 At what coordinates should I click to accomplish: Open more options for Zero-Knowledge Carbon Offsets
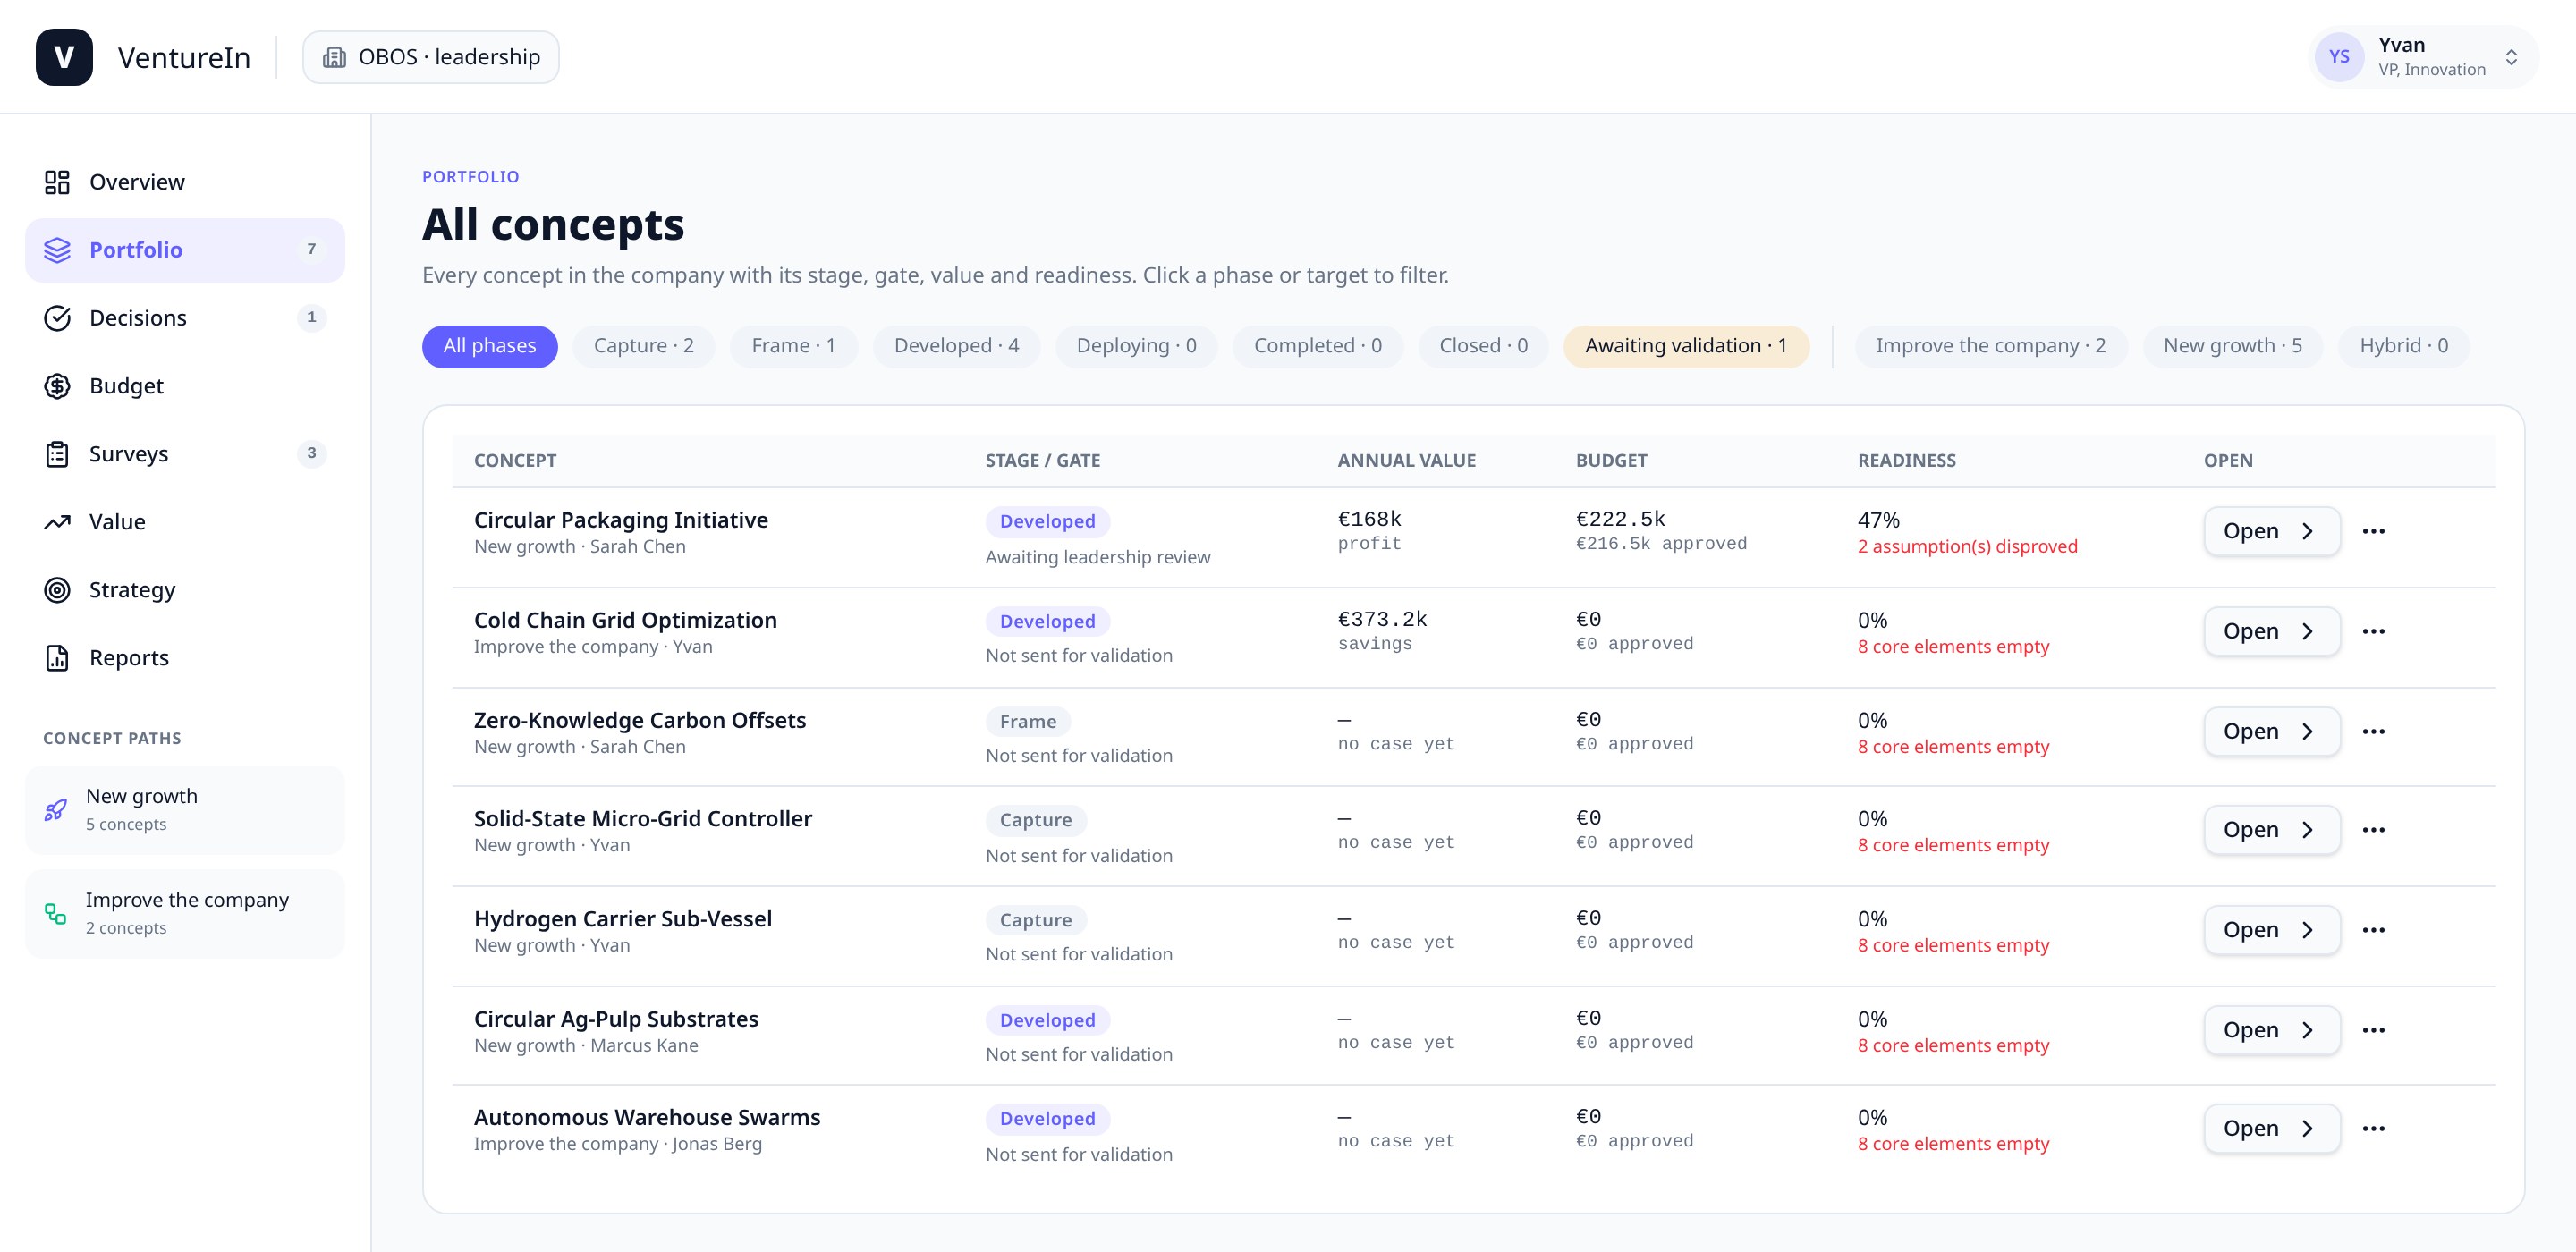(2373, 731)
